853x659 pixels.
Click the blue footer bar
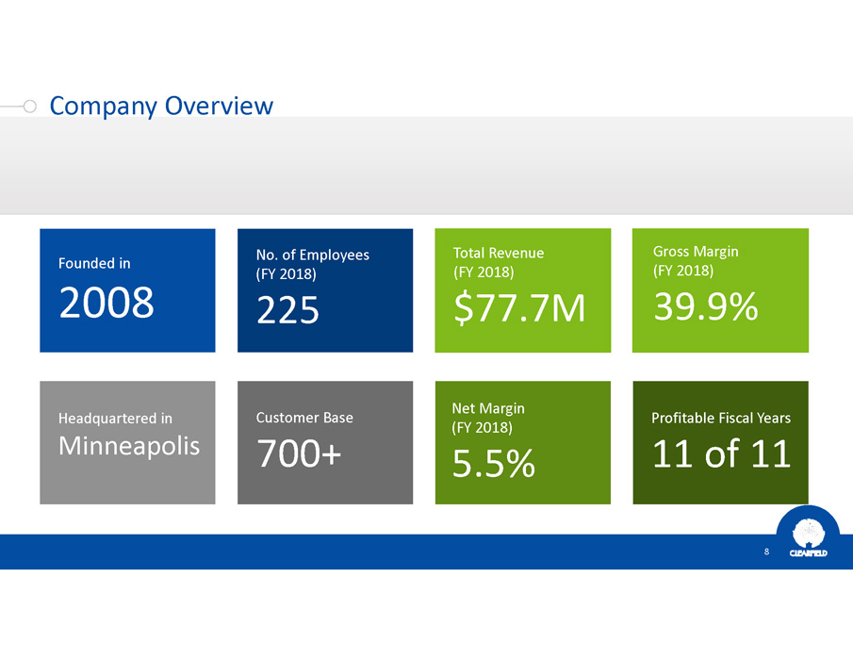(377, 552)
